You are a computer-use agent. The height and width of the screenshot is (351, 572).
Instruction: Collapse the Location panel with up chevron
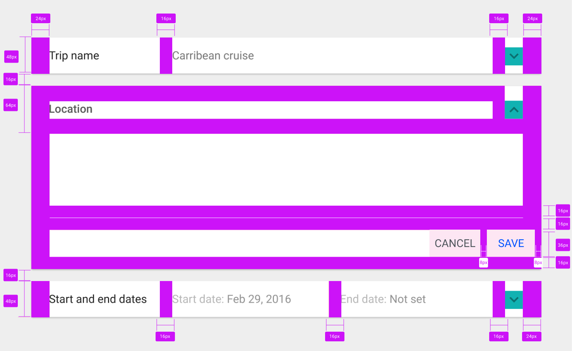click(x=514, y=110)
